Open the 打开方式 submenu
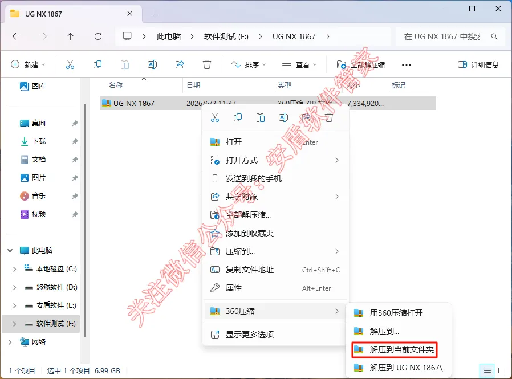Image resolution: width=512 pixels, height=379 pixels. [275, 160]
